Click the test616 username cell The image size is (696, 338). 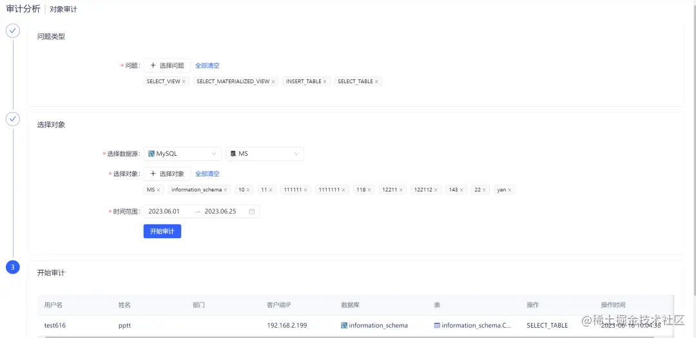(55, 326)
